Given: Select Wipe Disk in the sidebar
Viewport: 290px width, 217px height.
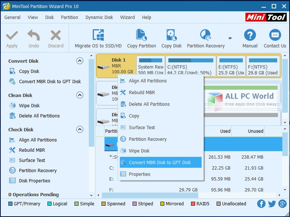Looking at the screenshot, I should tap(29, 106).
